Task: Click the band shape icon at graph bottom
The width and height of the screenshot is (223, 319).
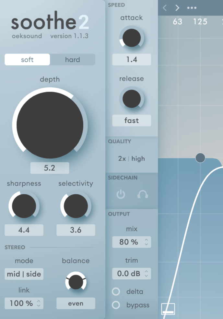Action: pyautogui.click(x=168, y=309)
